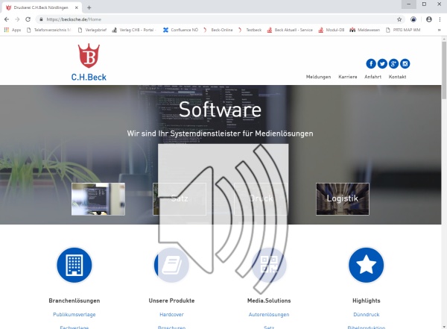Close the Druckerei C.H.Beck tab

pos(77,7)
